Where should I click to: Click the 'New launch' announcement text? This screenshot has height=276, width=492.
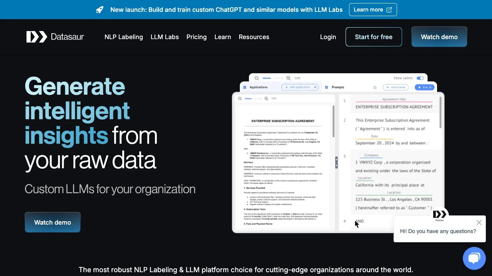tap(226, 10)
